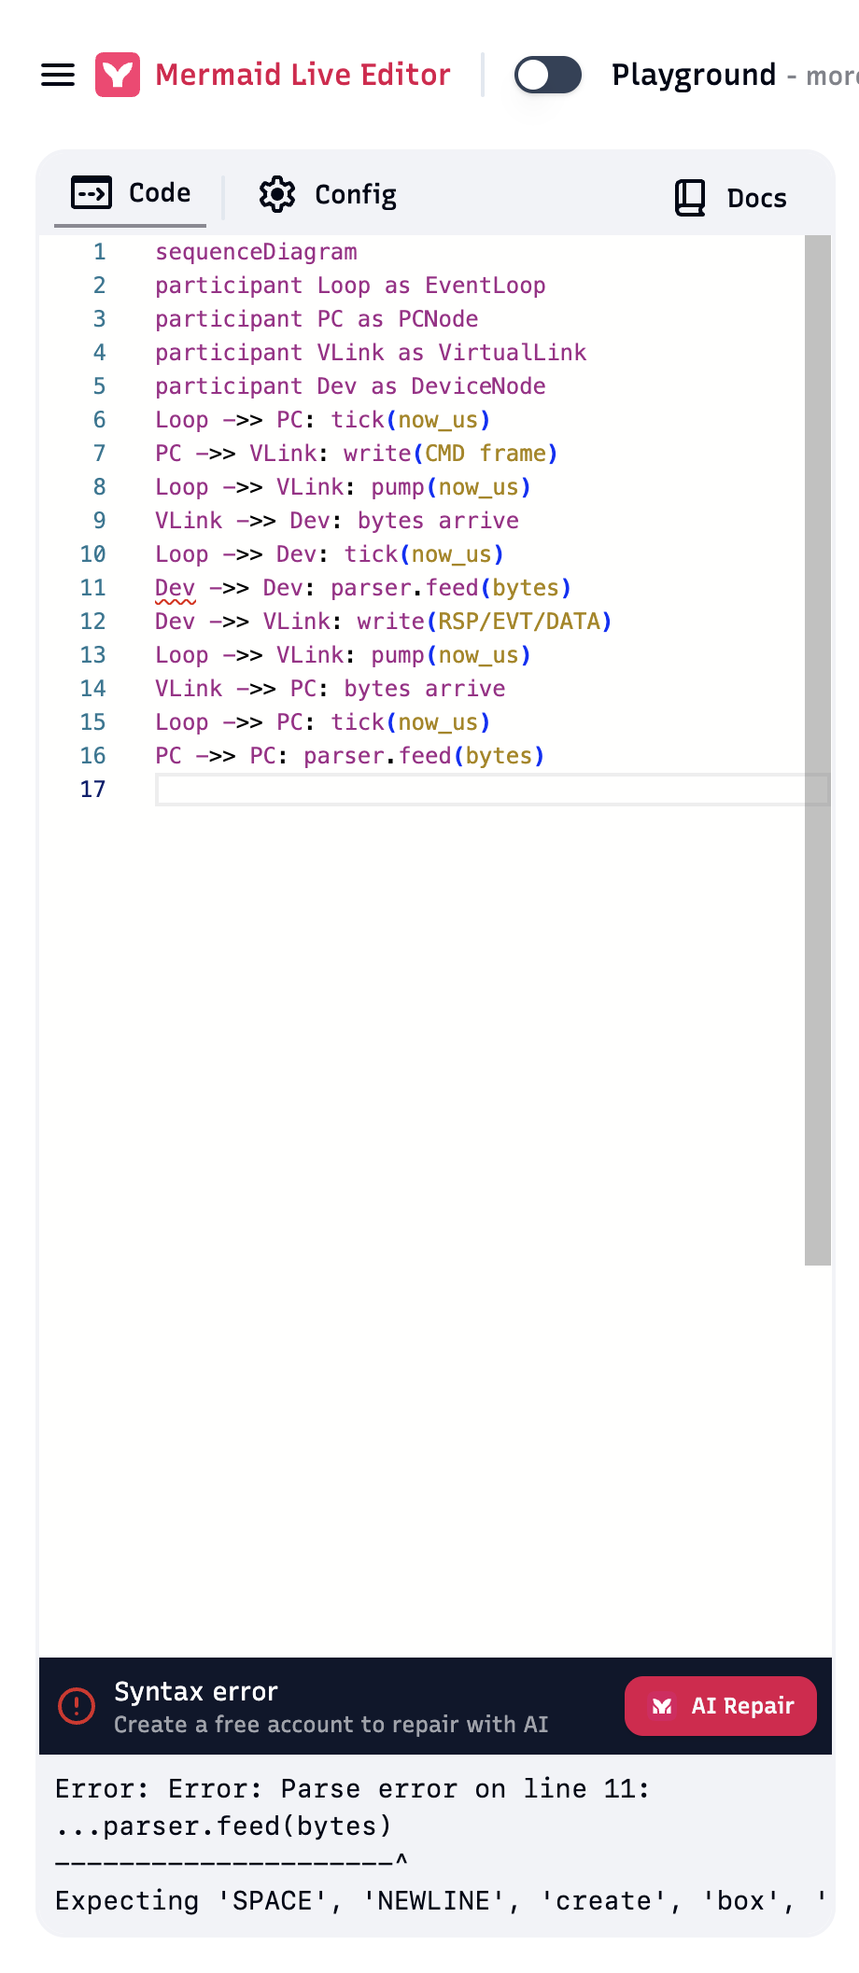This screenshot has height=1973, width=859.
Task: Click line number 11 in gutter
Action: coord(92,588)
